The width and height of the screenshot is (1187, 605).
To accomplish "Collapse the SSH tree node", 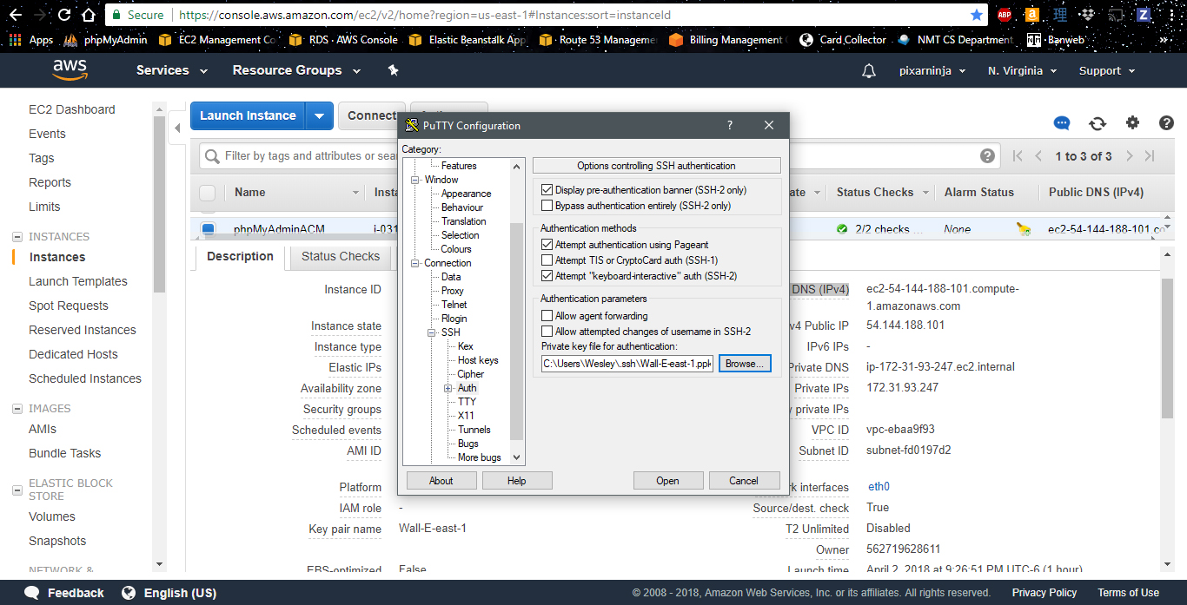I will (432, 332).
